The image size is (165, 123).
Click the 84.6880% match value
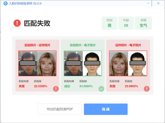pos(86,86)
